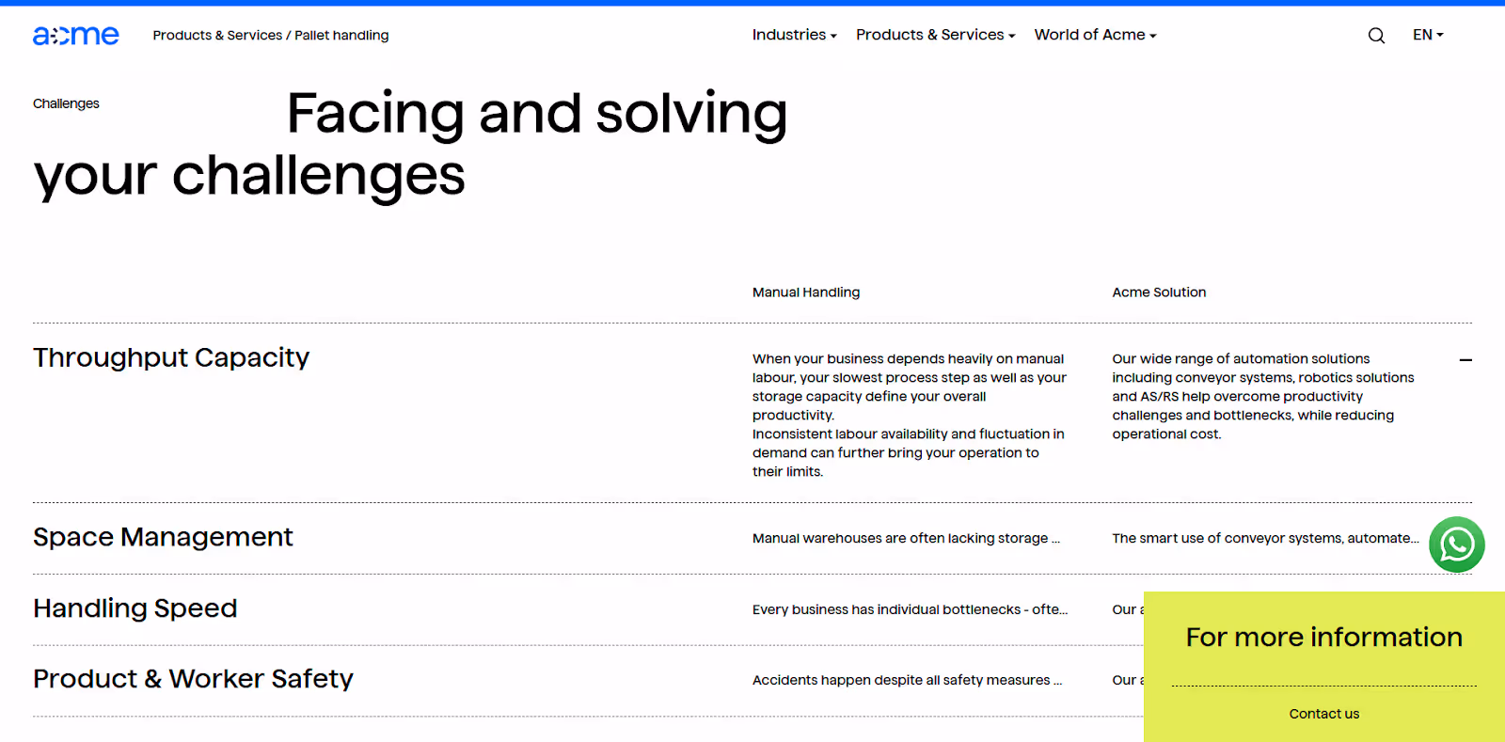
Task: Click the Contact us link
Action: (x=1323, y=713)
